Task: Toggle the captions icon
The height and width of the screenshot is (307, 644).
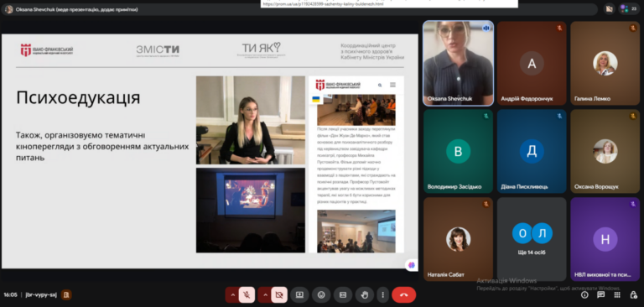Action: pos(342,294)
